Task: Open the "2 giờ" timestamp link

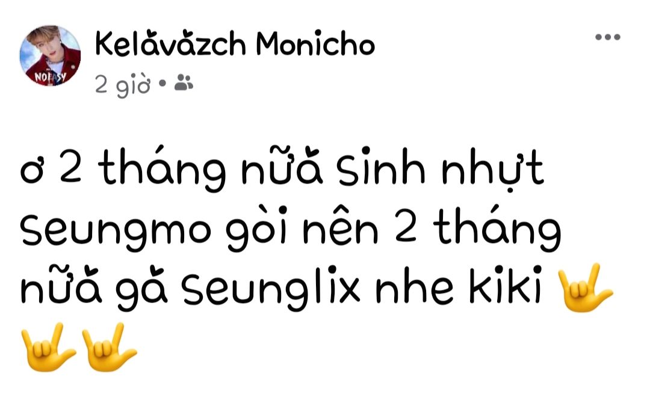Action: (x=122, y=85)
